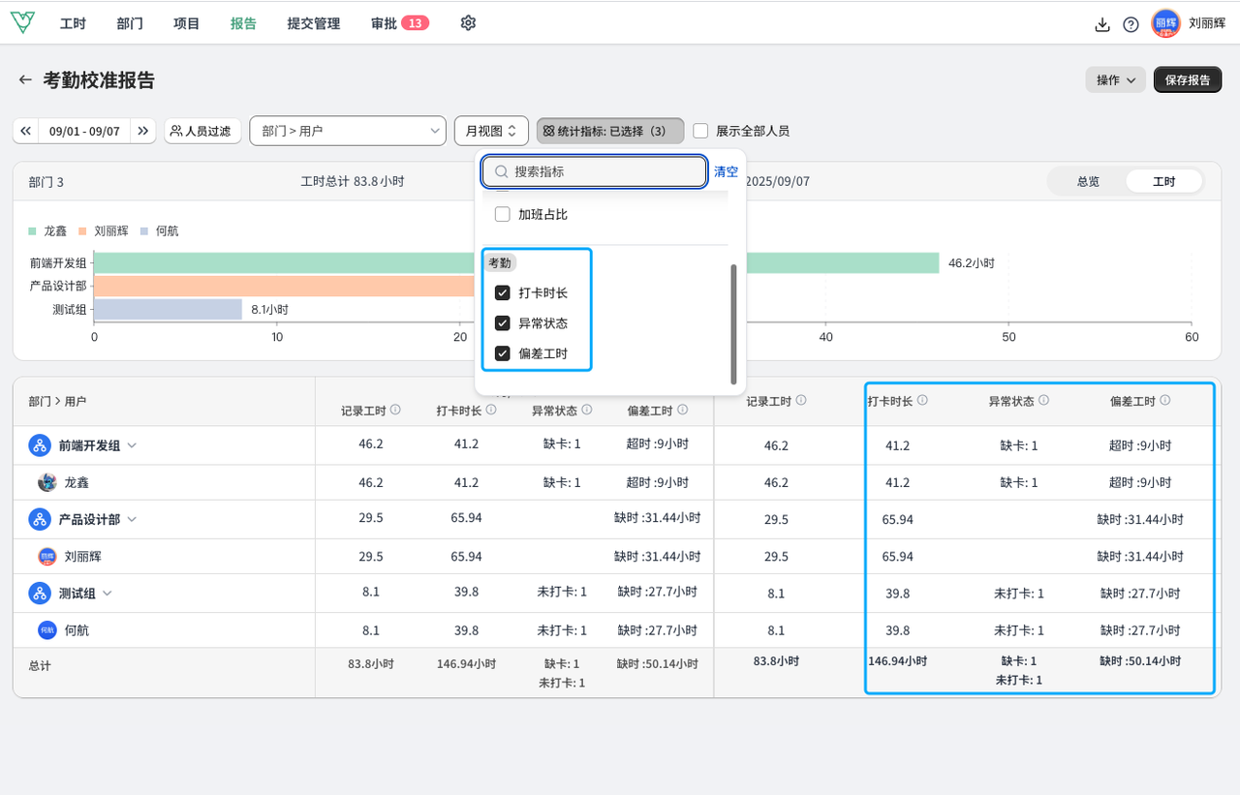Uncheck the 偏差工时 checkbox

click(x=502, y=353)
